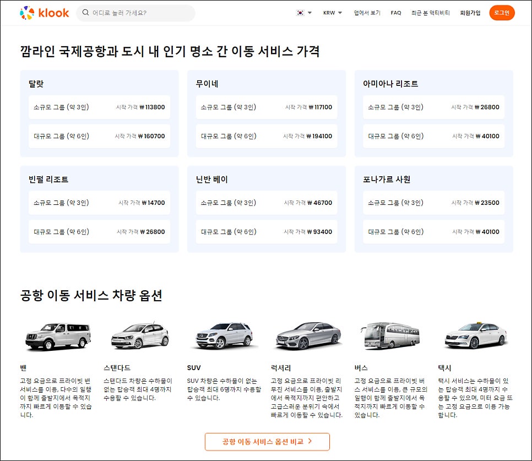This screenshot has width=532, height=461.
Task: Open the KRW currency dropdown
Action: point(333,13)
